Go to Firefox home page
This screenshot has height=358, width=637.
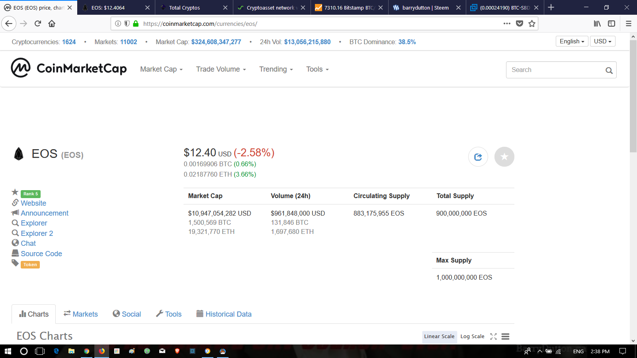point(52,23)
